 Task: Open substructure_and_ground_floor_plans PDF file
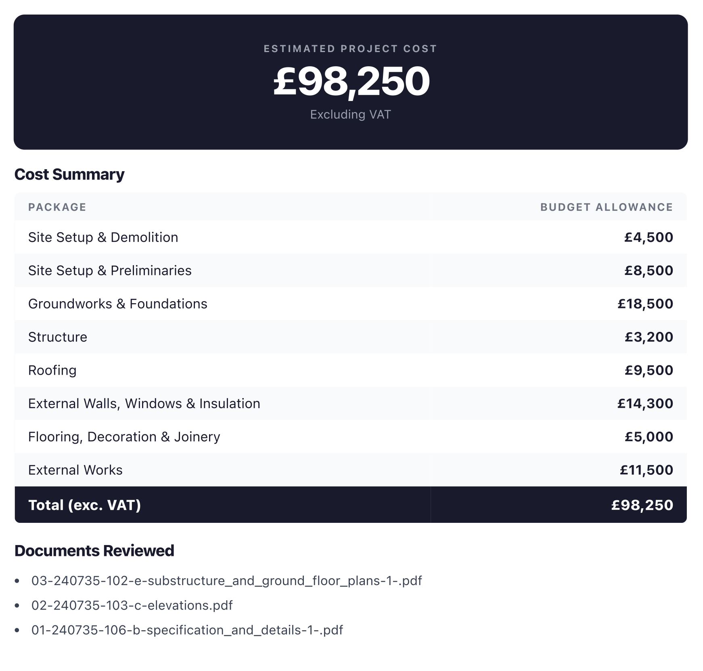[x=227, y=581]
